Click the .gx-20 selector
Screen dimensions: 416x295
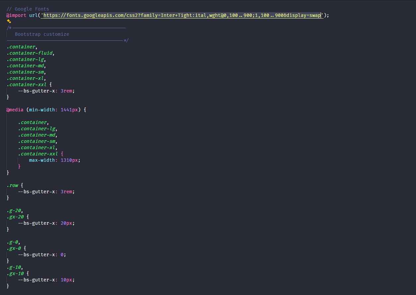click(x=15, y=216)
